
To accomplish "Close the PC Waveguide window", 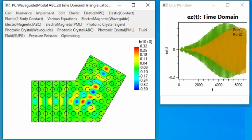I will (x=148, y=5).
